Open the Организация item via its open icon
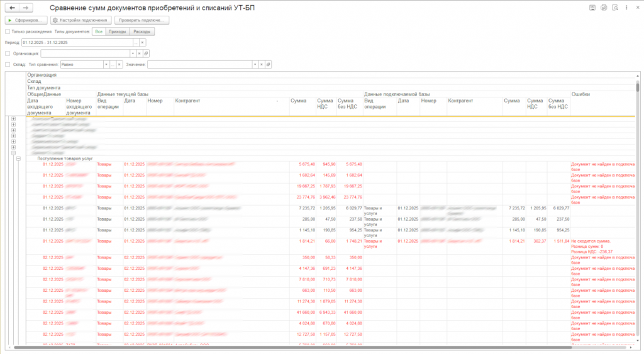644x354 pixels. [x=146, y=53]
